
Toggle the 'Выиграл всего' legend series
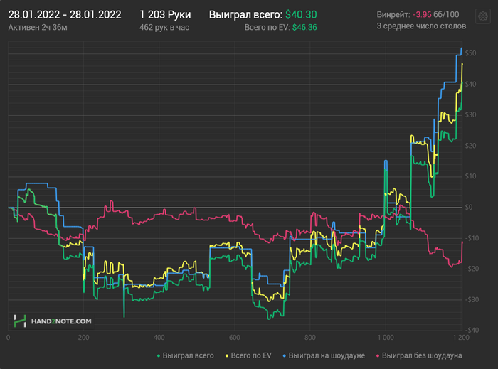(186, 355)
